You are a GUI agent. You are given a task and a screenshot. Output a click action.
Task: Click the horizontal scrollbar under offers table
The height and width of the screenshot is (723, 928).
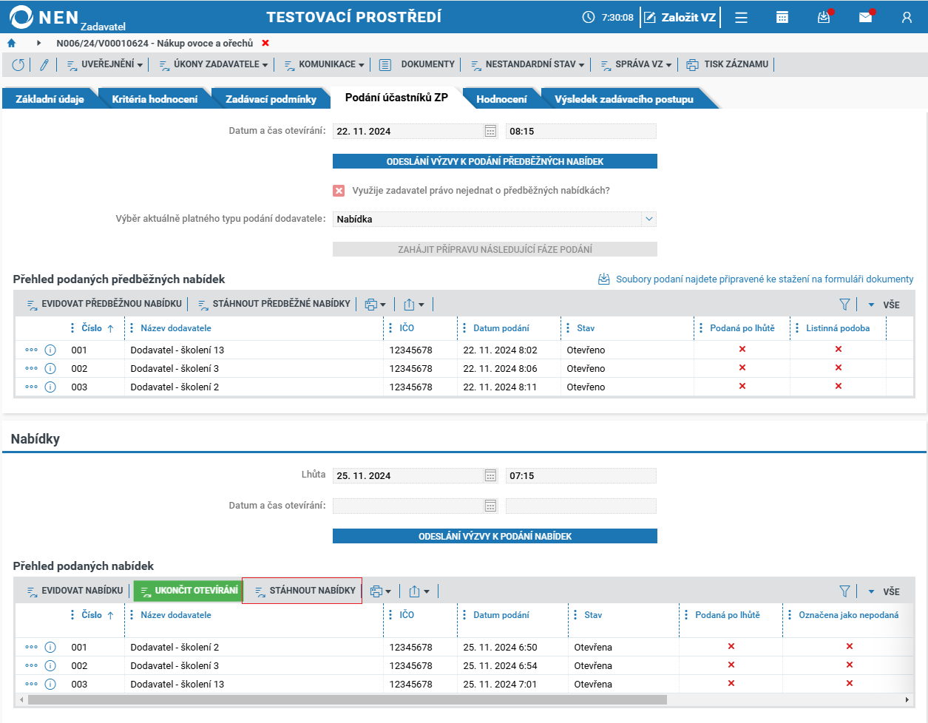(348, 699)
